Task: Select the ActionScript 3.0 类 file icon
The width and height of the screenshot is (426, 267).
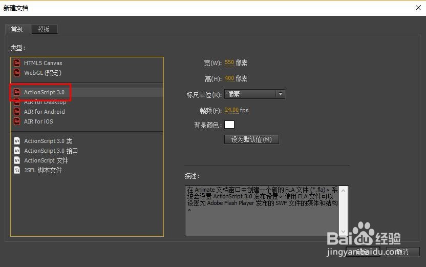Action: tap(17, 141)
